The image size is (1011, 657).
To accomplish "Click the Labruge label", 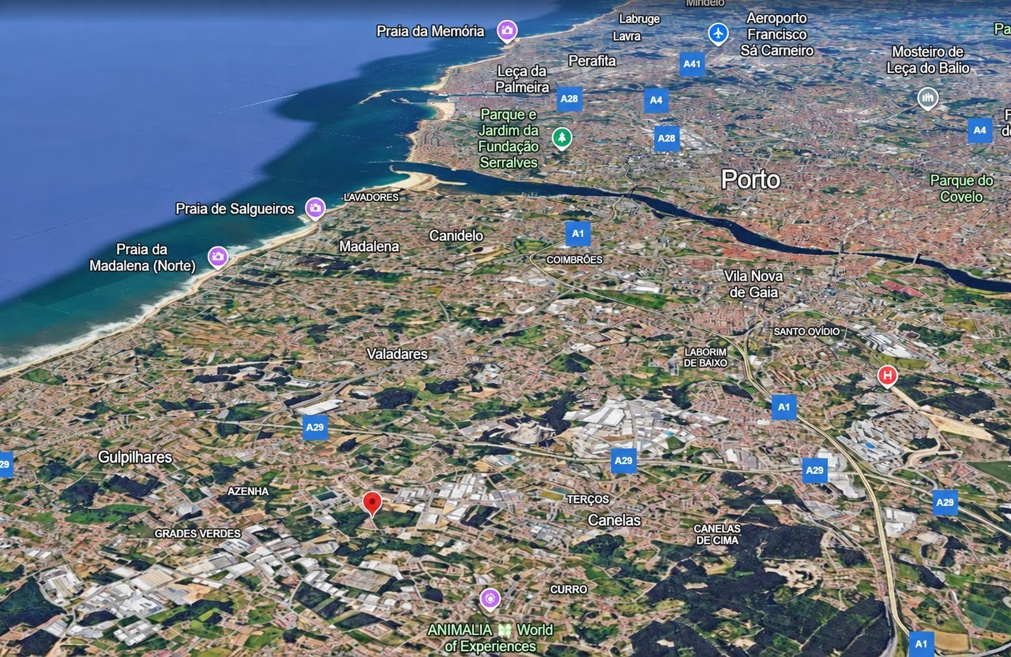I will tap(639, 19).
